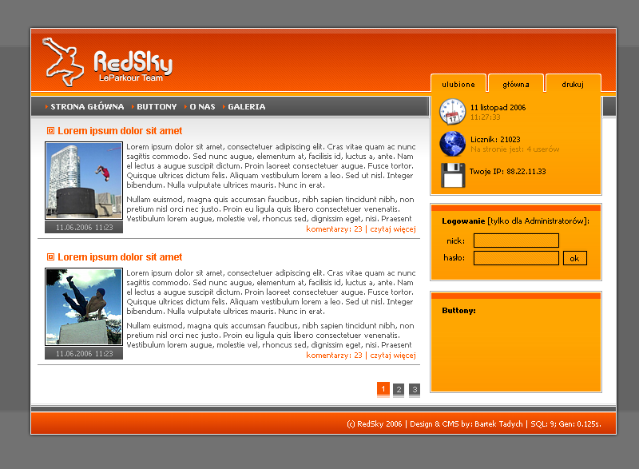639x469 pixels.
Task: Go to Buttony menu item
Action: [x=157, y=106]
